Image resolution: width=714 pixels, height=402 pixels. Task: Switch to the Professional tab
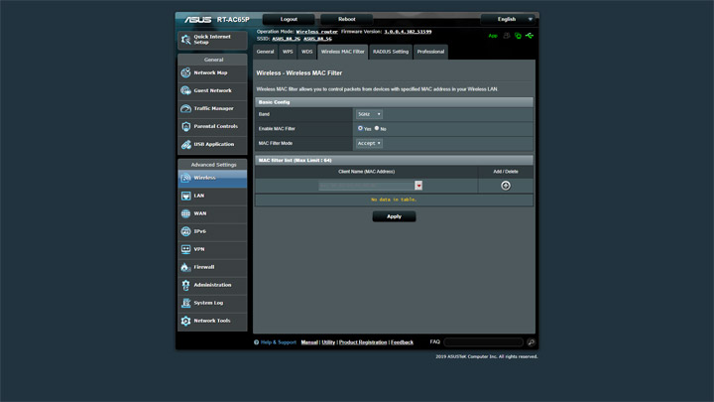click(x=430, y=52)
